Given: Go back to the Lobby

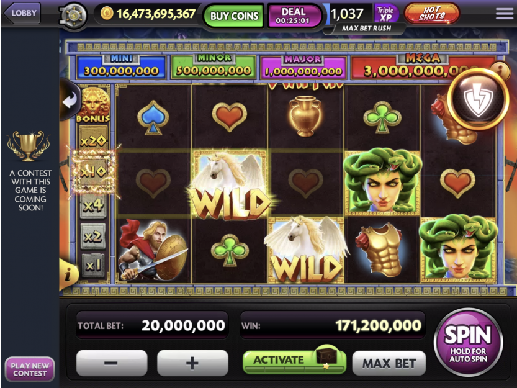Looking at the screenshot, I should (22, 13).
